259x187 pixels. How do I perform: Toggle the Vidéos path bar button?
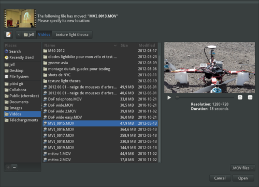(44, 35)
